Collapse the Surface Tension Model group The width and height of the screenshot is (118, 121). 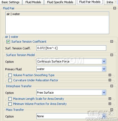click(112, 55)
